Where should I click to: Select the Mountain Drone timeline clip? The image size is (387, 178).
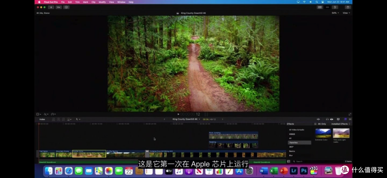64,154
